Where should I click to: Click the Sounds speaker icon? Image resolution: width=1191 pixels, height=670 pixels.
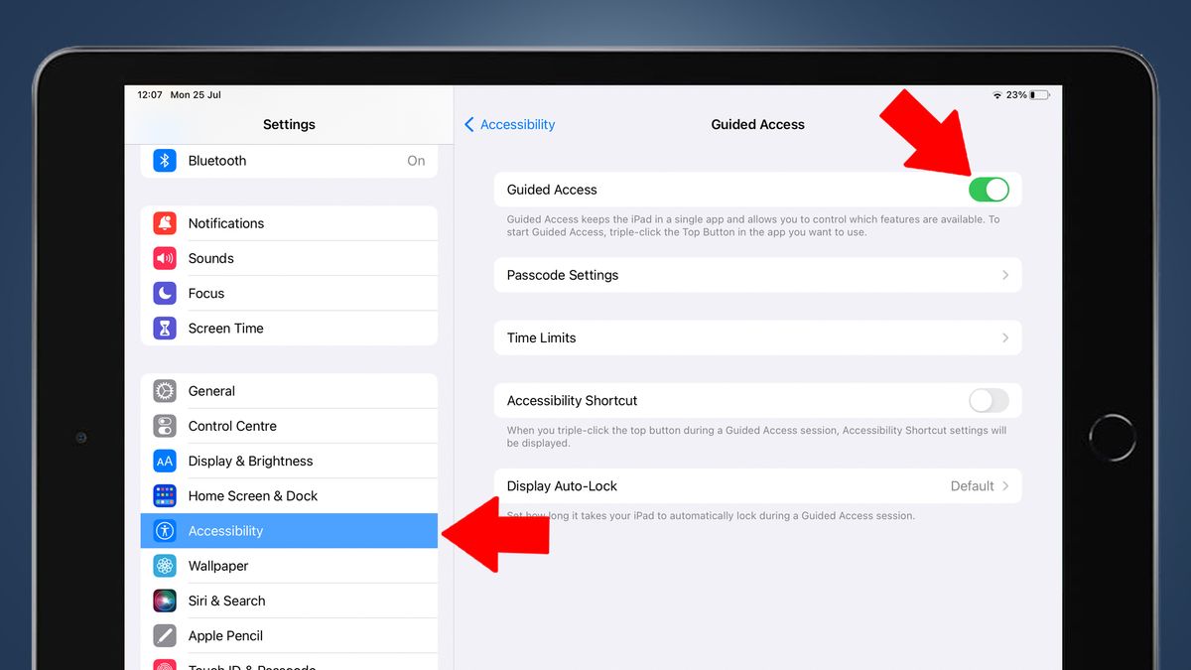(x=164, y=257)
